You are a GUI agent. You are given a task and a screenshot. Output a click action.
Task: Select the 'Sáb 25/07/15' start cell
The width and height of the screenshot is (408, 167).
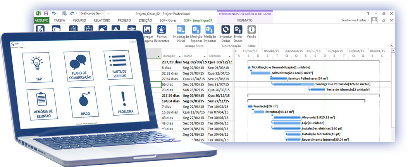coord(195,90)
